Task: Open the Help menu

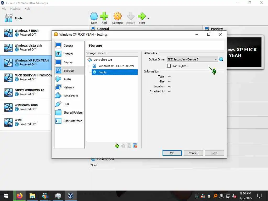Action: click(27, 9)
